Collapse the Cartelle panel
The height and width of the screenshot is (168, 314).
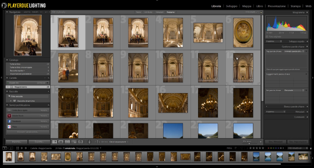point(7,78)
